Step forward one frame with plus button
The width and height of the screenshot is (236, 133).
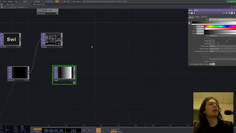[108, 130]
